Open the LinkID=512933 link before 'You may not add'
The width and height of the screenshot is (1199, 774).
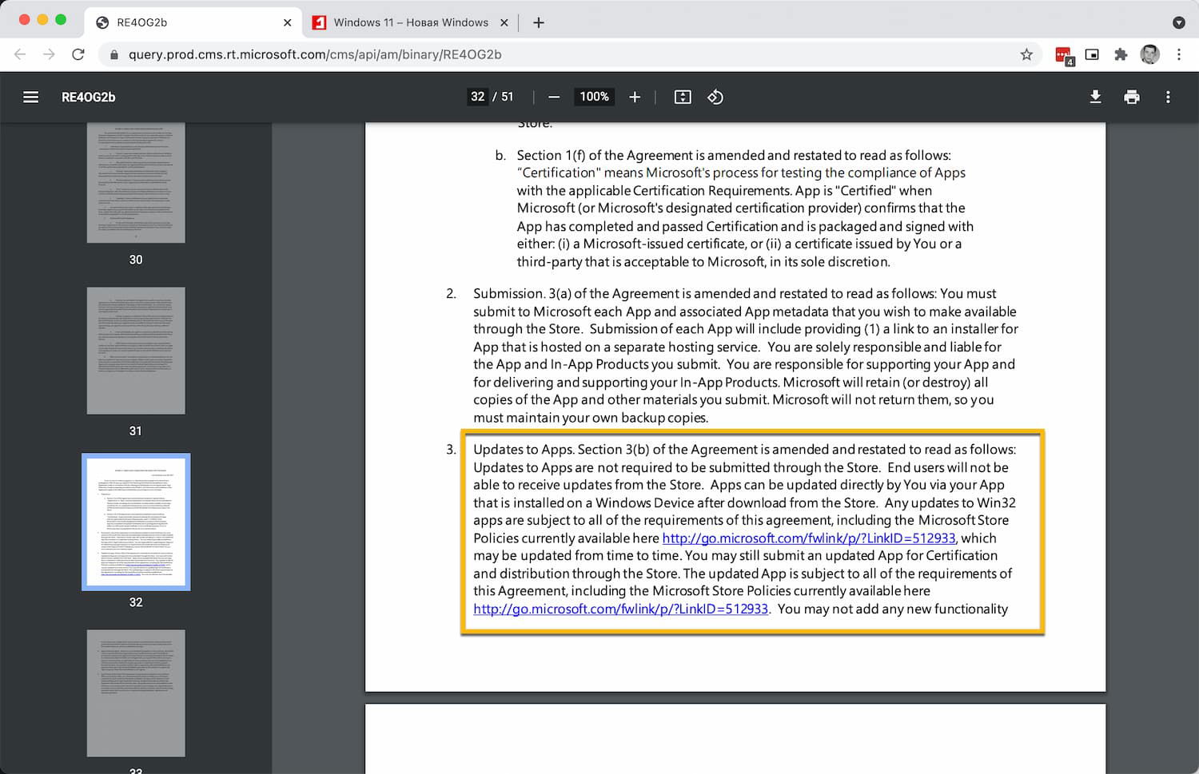[x=620, y=609]
